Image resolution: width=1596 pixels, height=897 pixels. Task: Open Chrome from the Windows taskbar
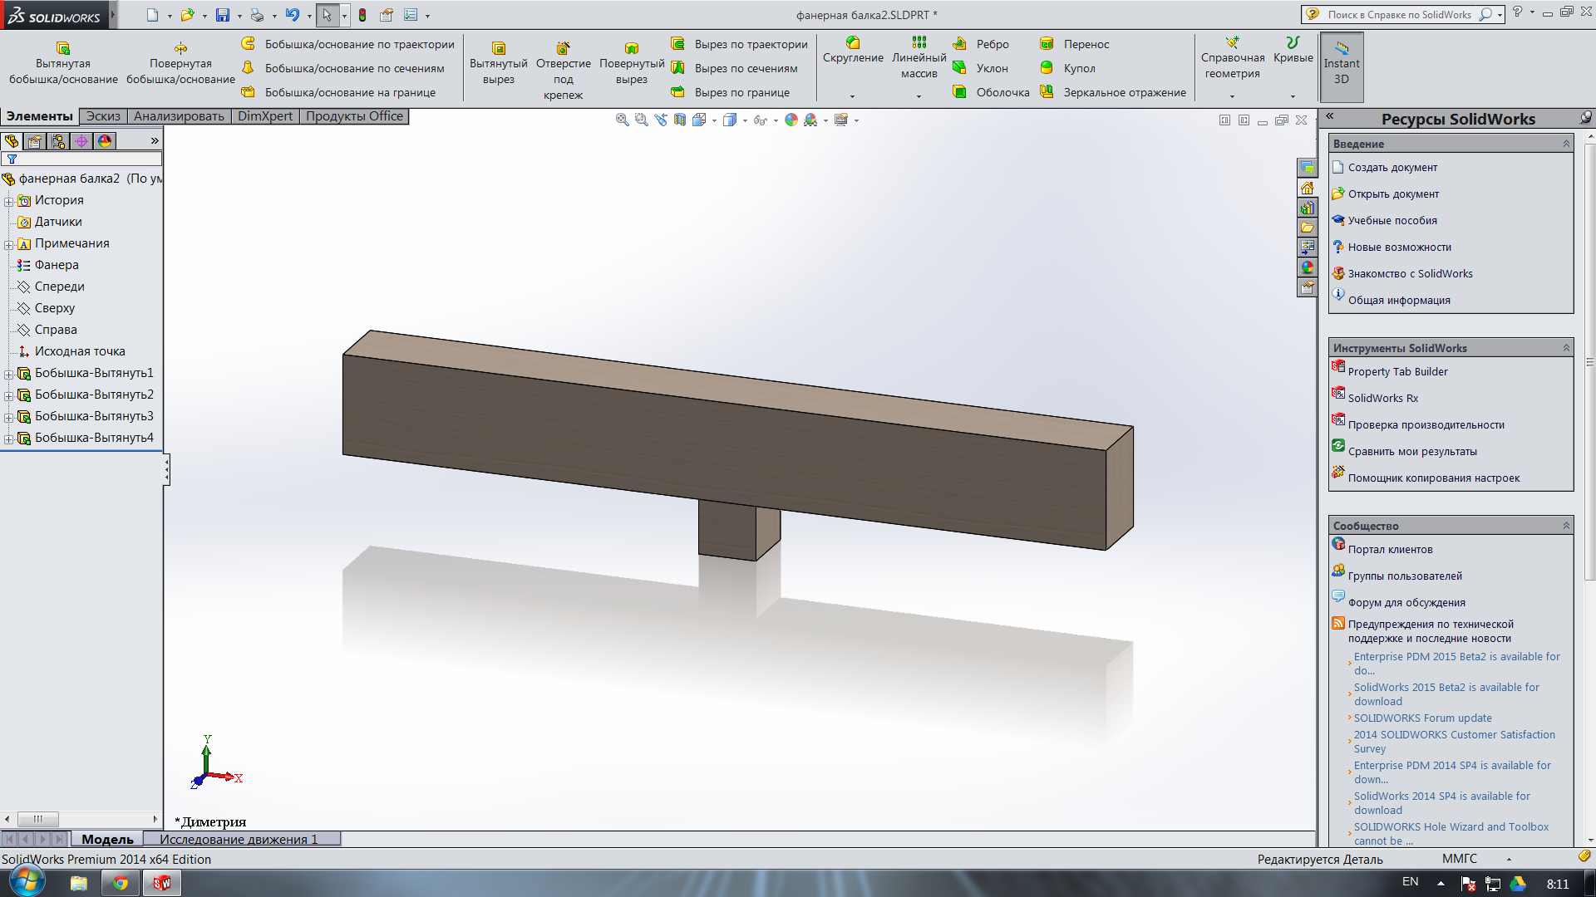coord(121,883)
